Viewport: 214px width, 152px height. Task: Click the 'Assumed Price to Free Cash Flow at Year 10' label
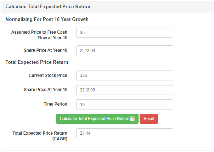39,35
